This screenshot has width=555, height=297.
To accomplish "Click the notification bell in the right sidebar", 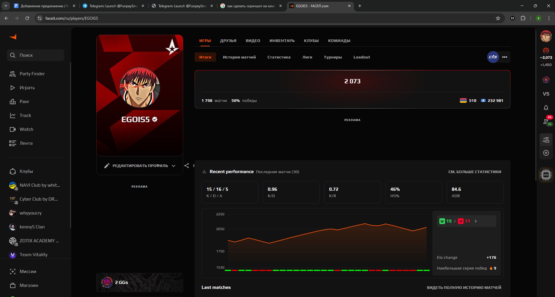I will click(546, 107).
